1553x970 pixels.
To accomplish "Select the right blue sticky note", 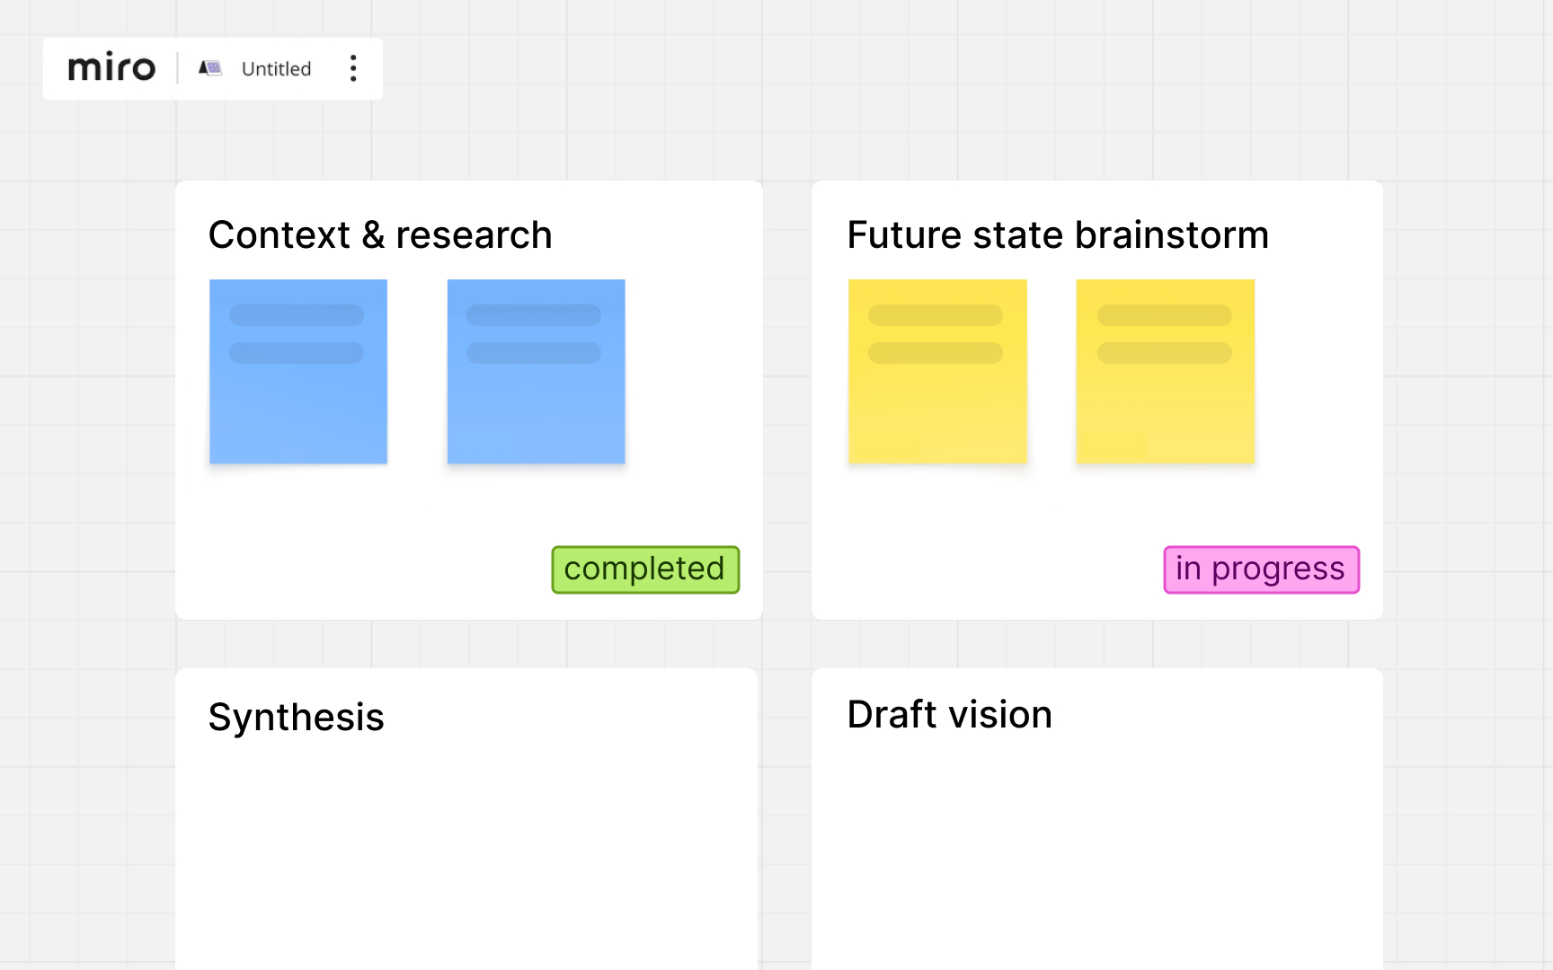I will (536, 372).
